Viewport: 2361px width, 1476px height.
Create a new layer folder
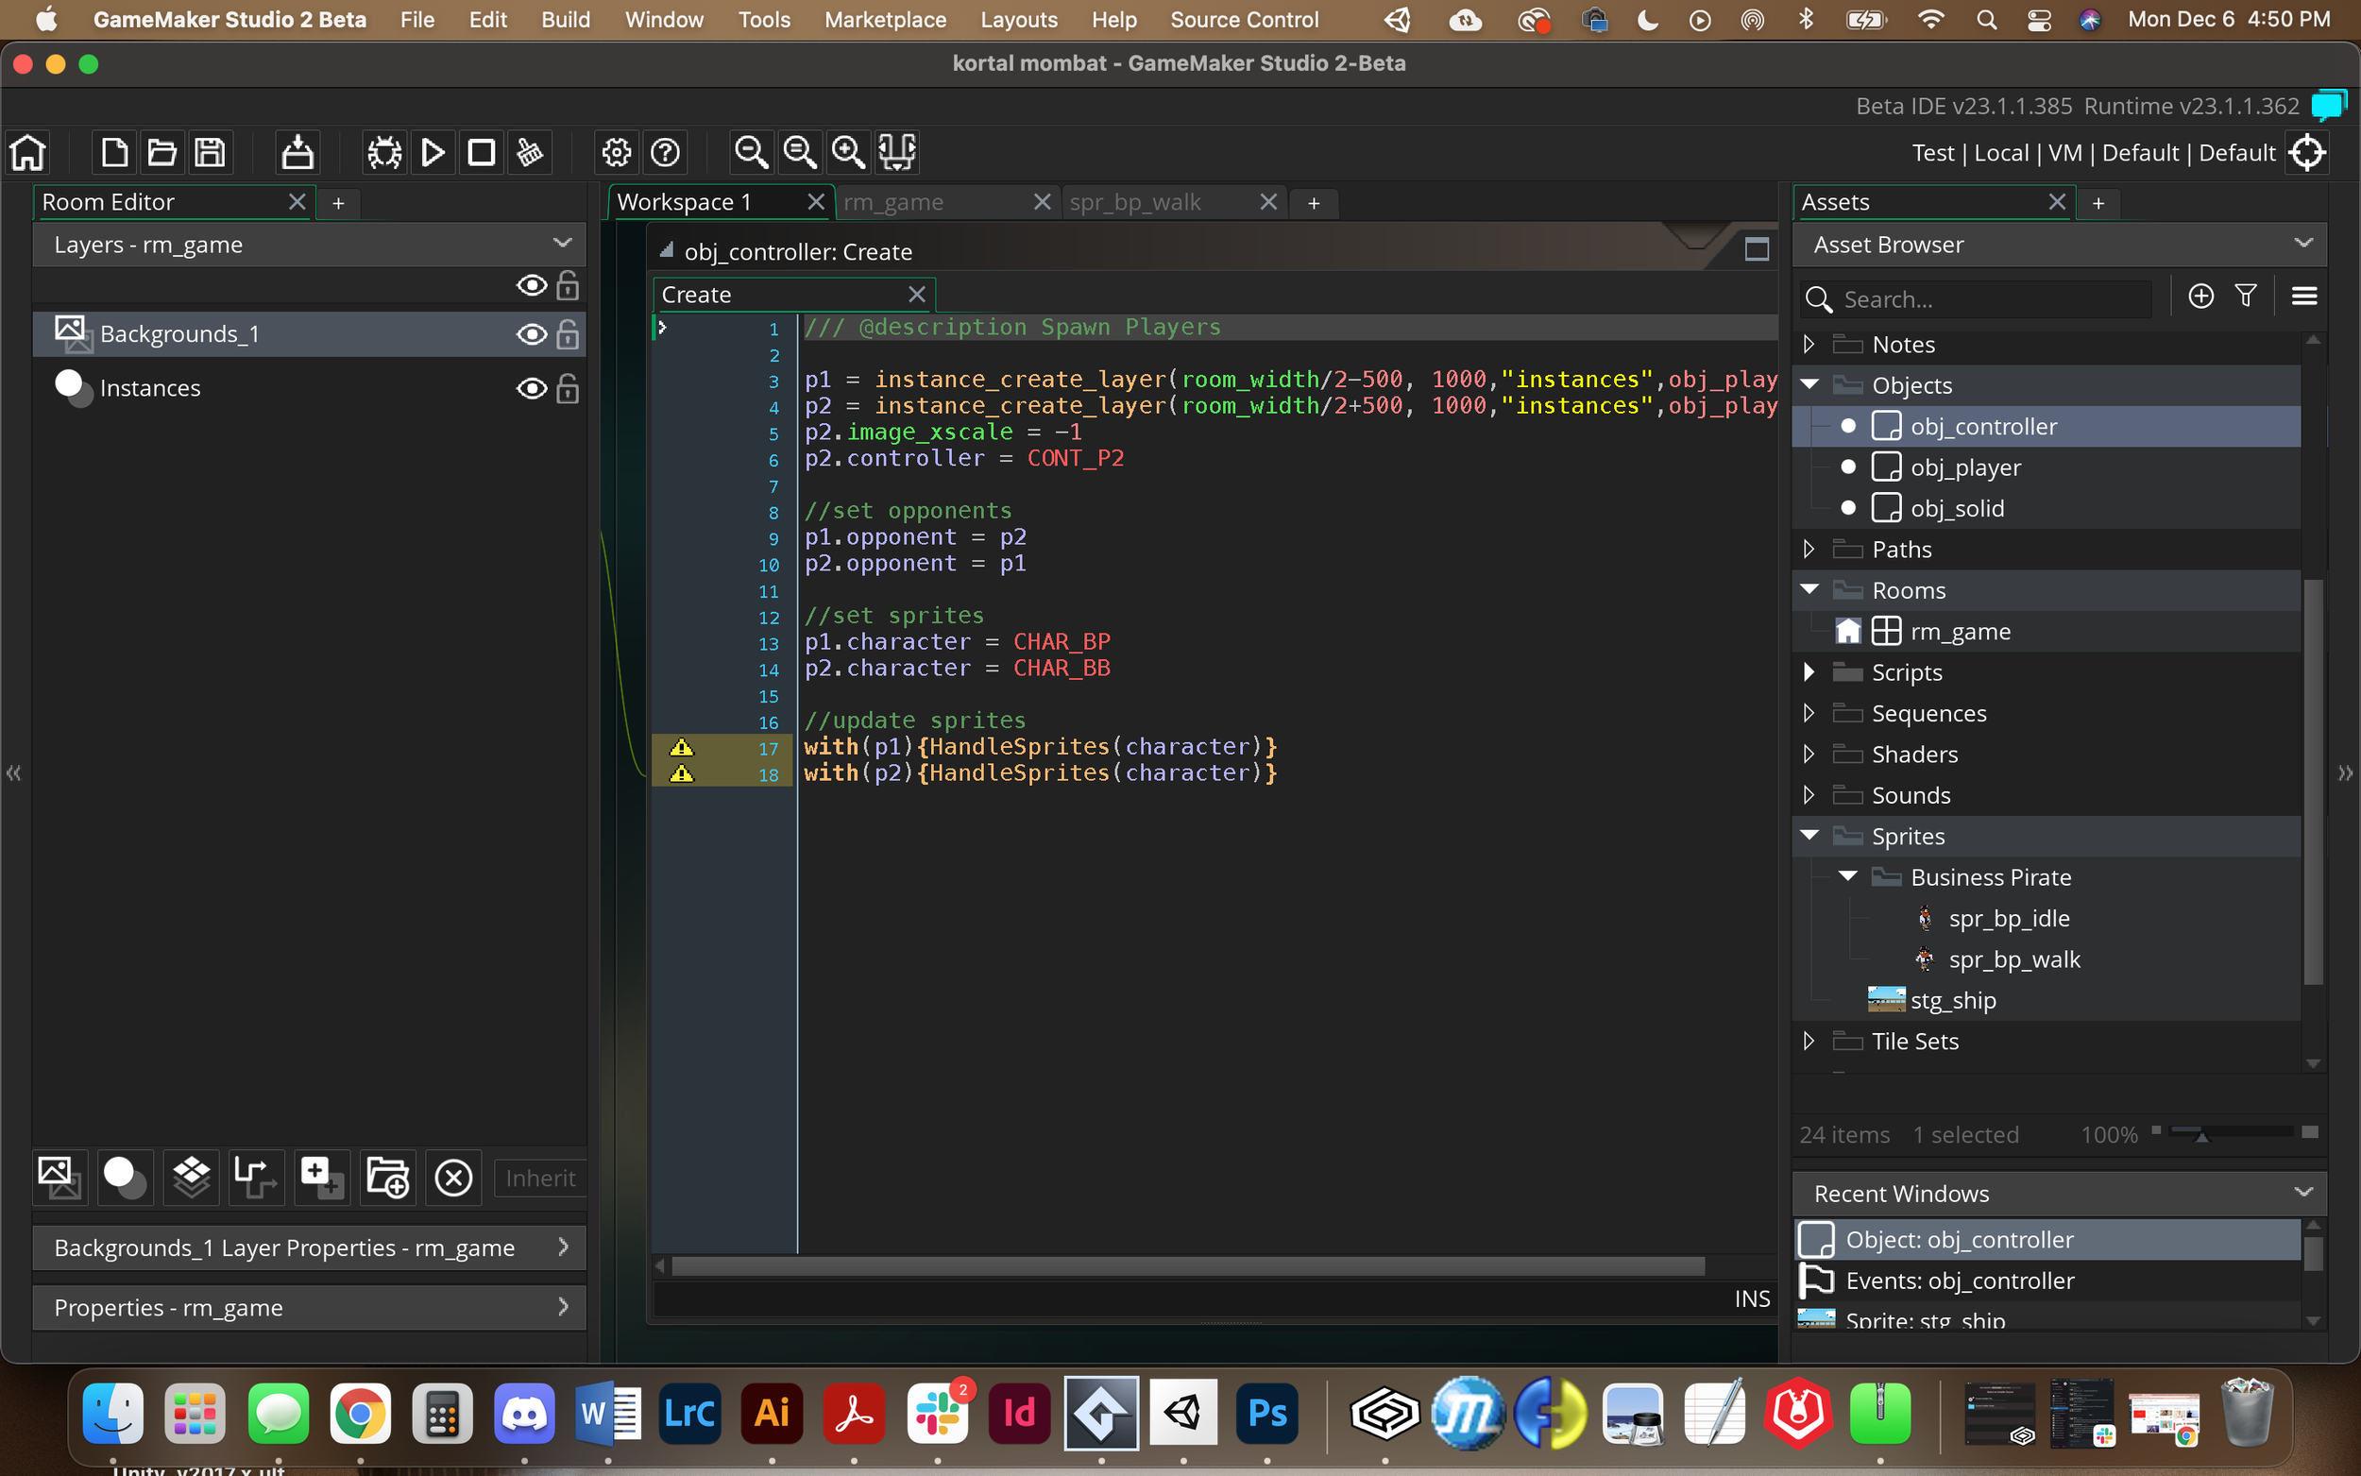click(387, 1178)
